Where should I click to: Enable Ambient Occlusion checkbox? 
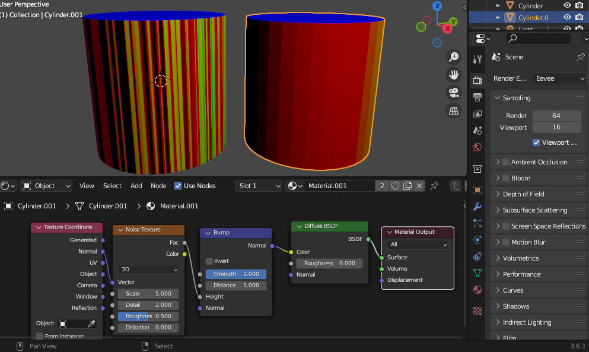tap(506, 162)
